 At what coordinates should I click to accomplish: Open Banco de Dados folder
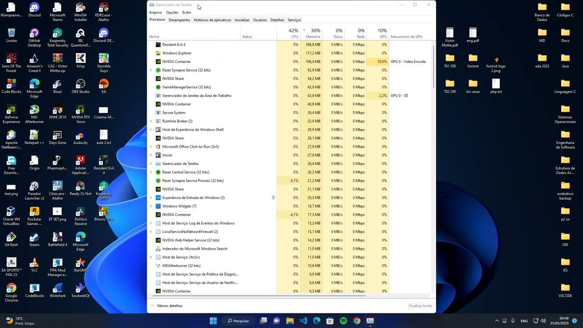tap(542, 12)
